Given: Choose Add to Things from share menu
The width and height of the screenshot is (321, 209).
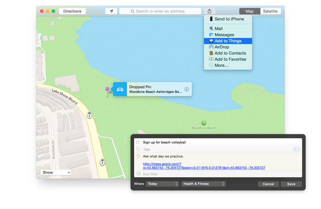Looking at the screenshot, I should (x=228, y=41).
